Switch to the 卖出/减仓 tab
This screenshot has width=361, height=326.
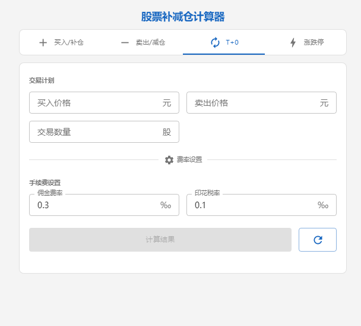click(x=142, y=42)
